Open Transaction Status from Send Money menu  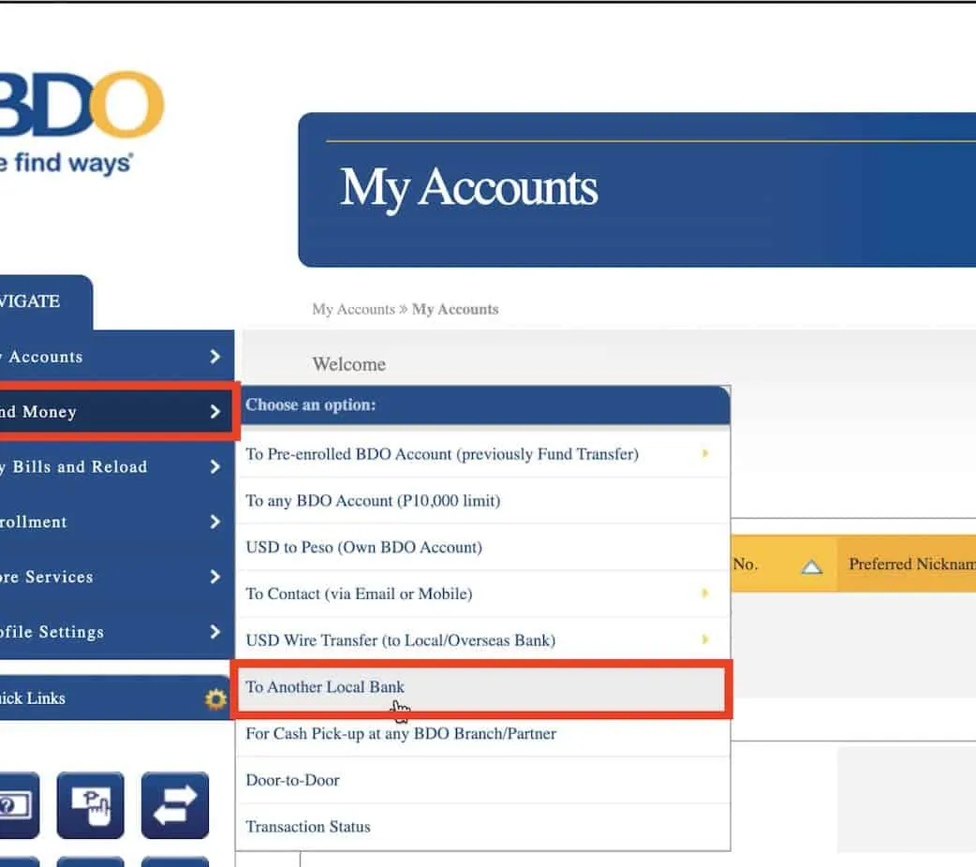(308, 827)
